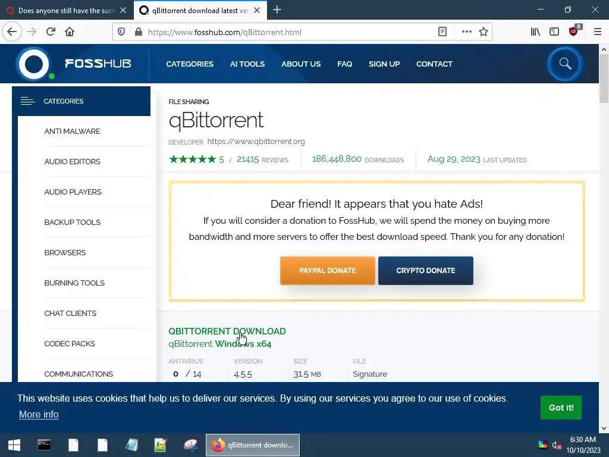
Task: Launch command prompt from taskbar
Action: (44, 445)
